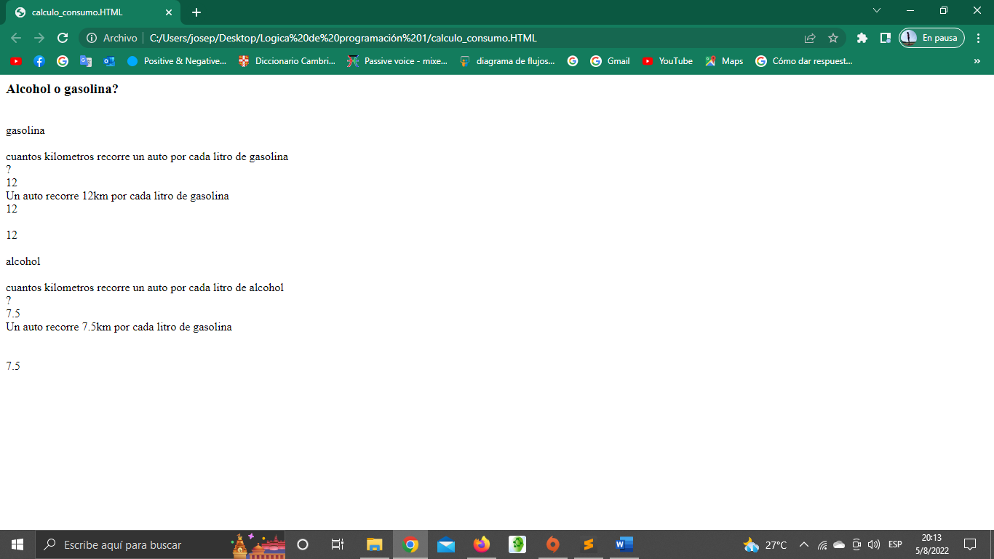Reload the calculo_consumo page

tap(63, 38)
